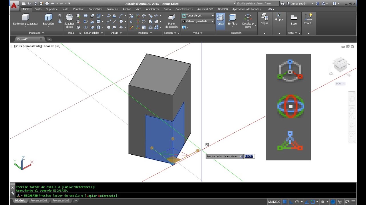The width and height of the screenshot is (366, 205).
Task: Open the SCU dropdown under the ViewCube
Action: (340, 83)
